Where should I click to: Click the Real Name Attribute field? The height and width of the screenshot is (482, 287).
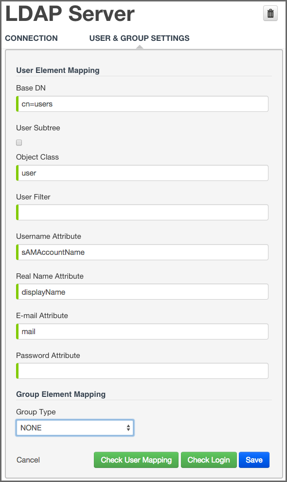(x=143, y=291)
